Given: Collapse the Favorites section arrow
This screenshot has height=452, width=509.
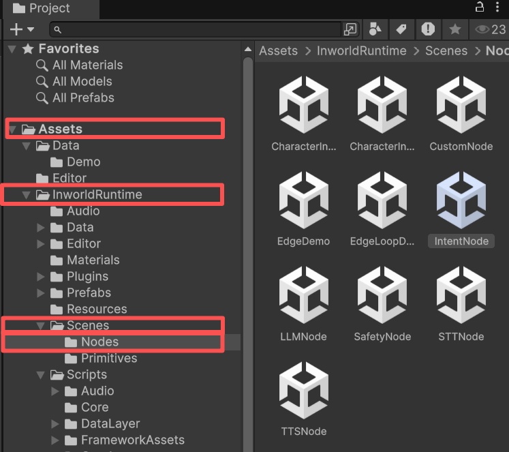Looking at the screenshot, I should [12, 49].
